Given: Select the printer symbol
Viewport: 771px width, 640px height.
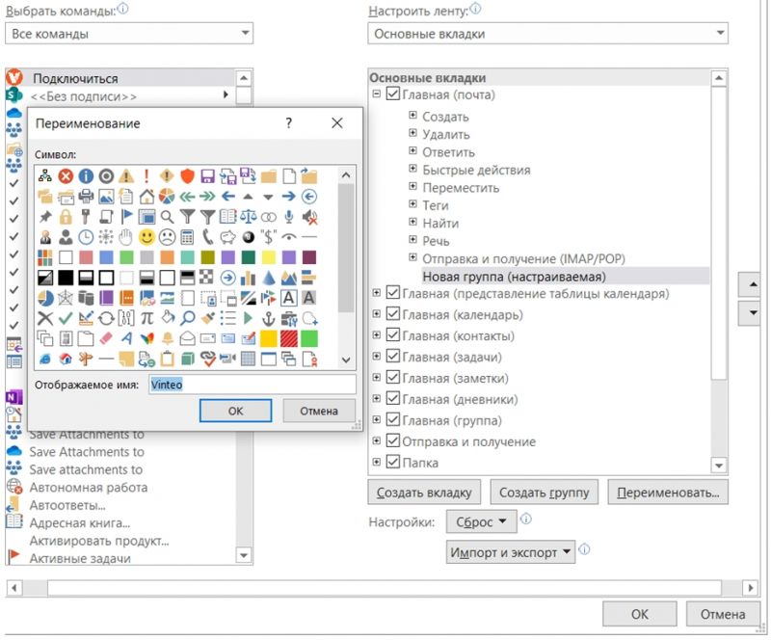Looking at the screenshot, I should coord(86,197).
